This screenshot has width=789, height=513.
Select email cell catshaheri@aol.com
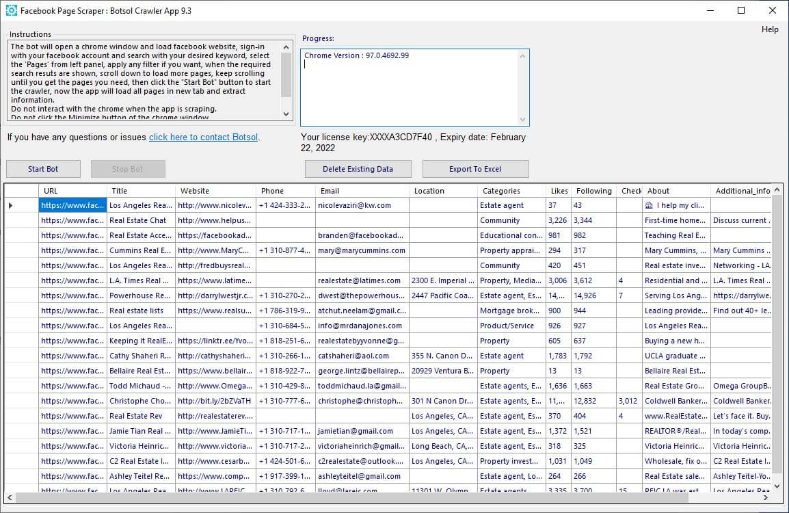click(362, 356)
